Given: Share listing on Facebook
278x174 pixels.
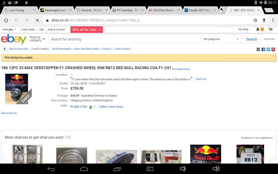Looking at the screenshot, I should (x=263, y=49).
